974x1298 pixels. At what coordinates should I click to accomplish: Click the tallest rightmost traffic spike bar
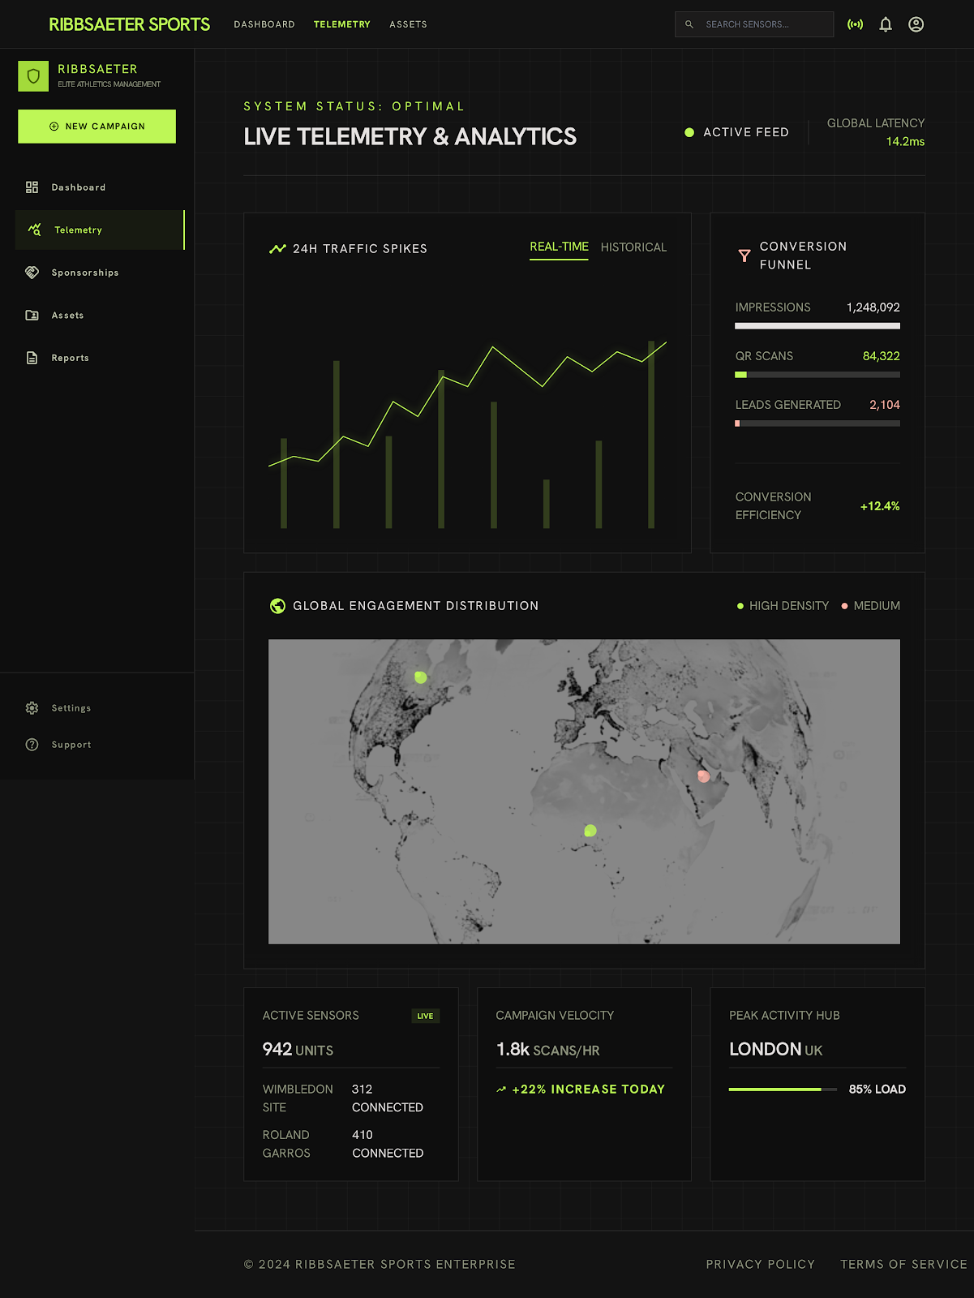pyautogui.click(x=651, y=435)
